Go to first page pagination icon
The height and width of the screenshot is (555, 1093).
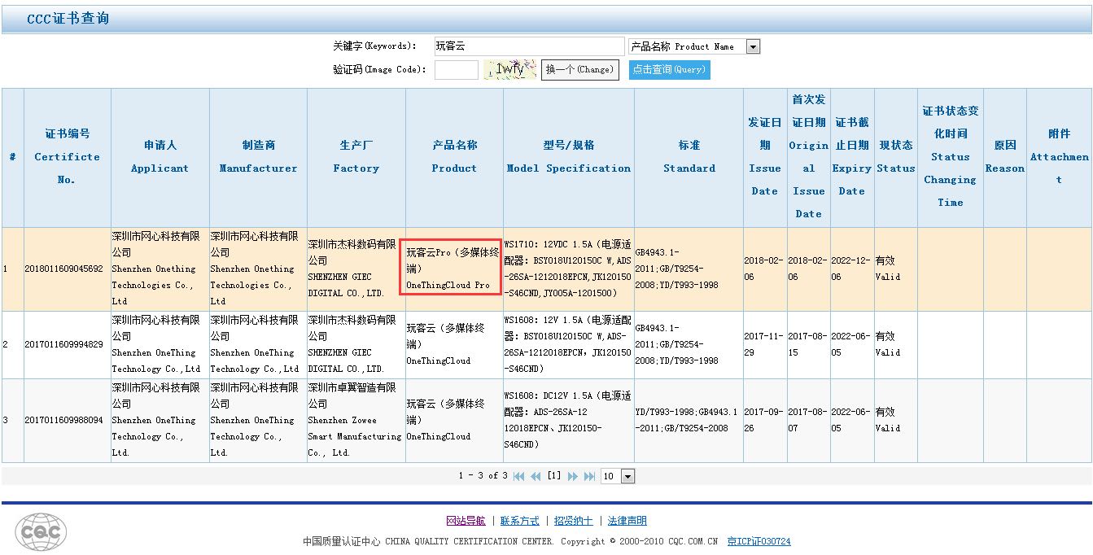(x=518, y=476)
